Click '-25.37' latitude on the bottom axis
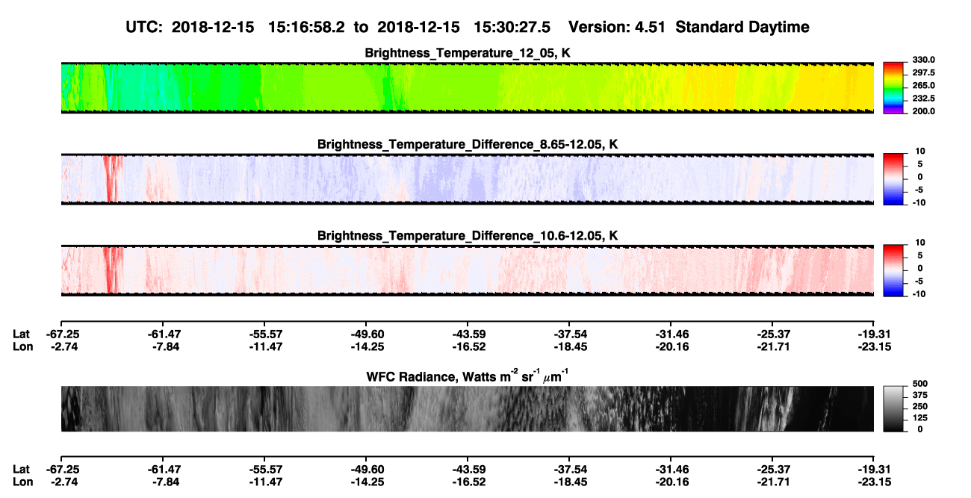 tap(772, 470)
